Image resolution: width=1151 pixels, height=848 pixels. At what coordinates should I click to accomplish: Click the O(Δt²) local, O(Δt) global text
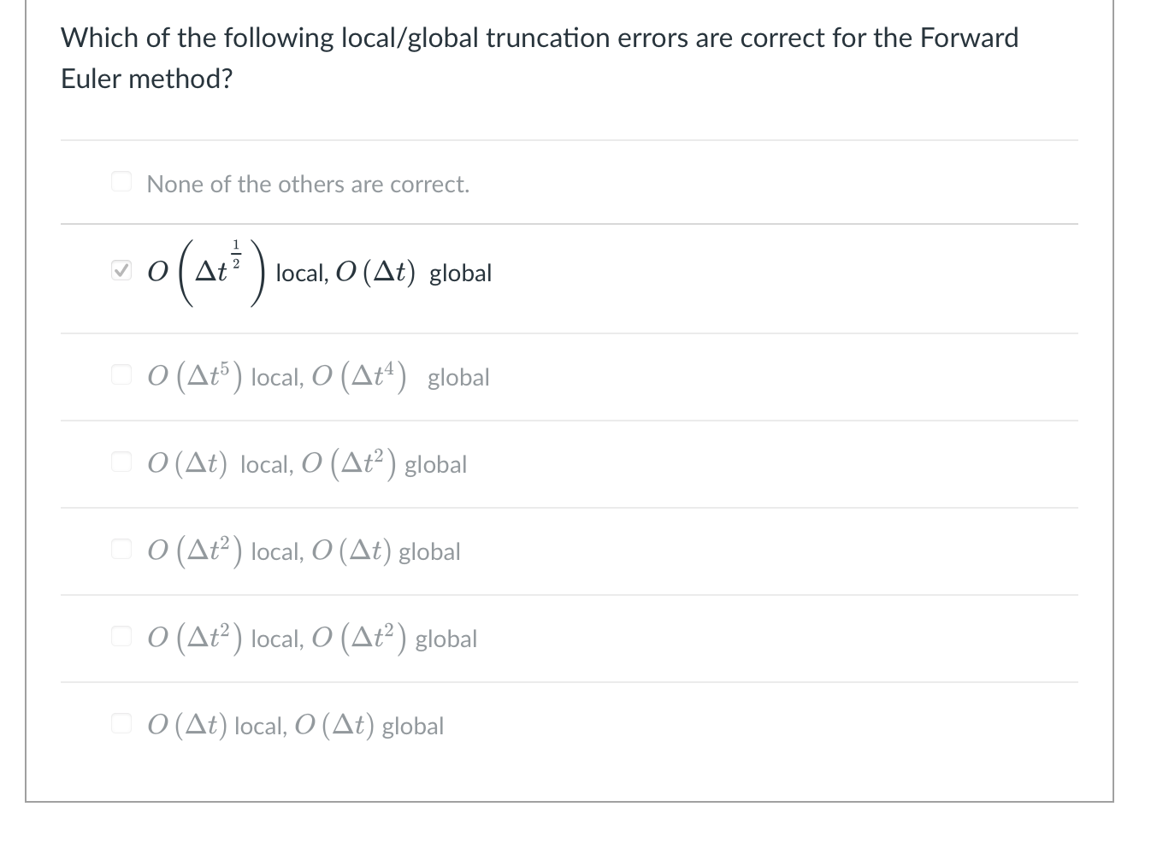click(304, 551)
